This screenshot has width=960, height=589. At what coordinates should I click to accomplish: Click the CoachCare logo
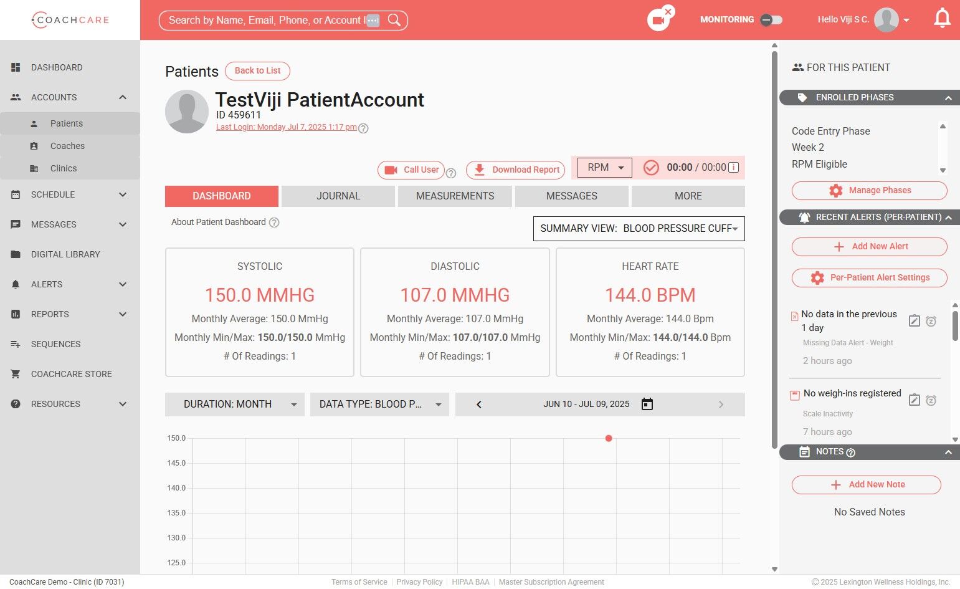tap(70, 20)
